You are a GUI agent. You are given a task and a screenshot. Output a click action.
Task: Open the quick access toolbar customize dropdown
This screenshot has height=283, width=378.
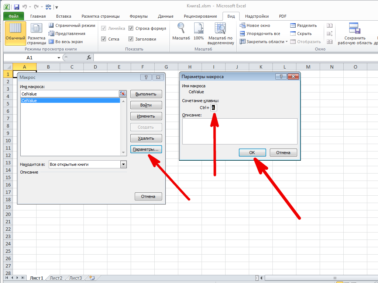(56, 7)
